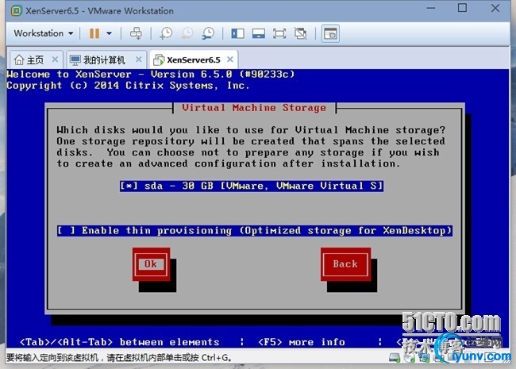Image resolution: width=516 pixels, height=369 pixels.
Task: Maximize the VMware Workstation window
Action: (x=462, y=8)
